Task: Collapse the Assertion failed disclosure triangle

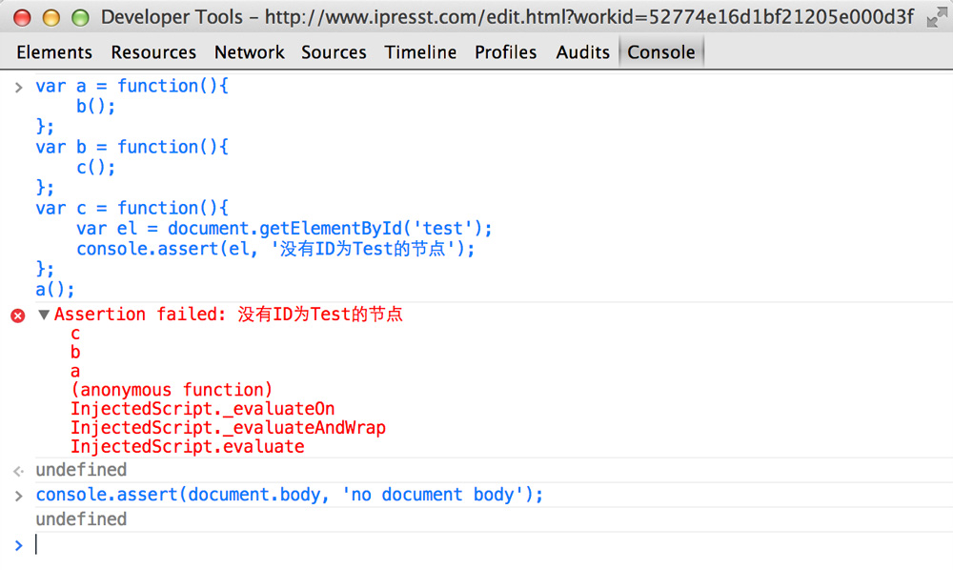Action: coord(44,314)
